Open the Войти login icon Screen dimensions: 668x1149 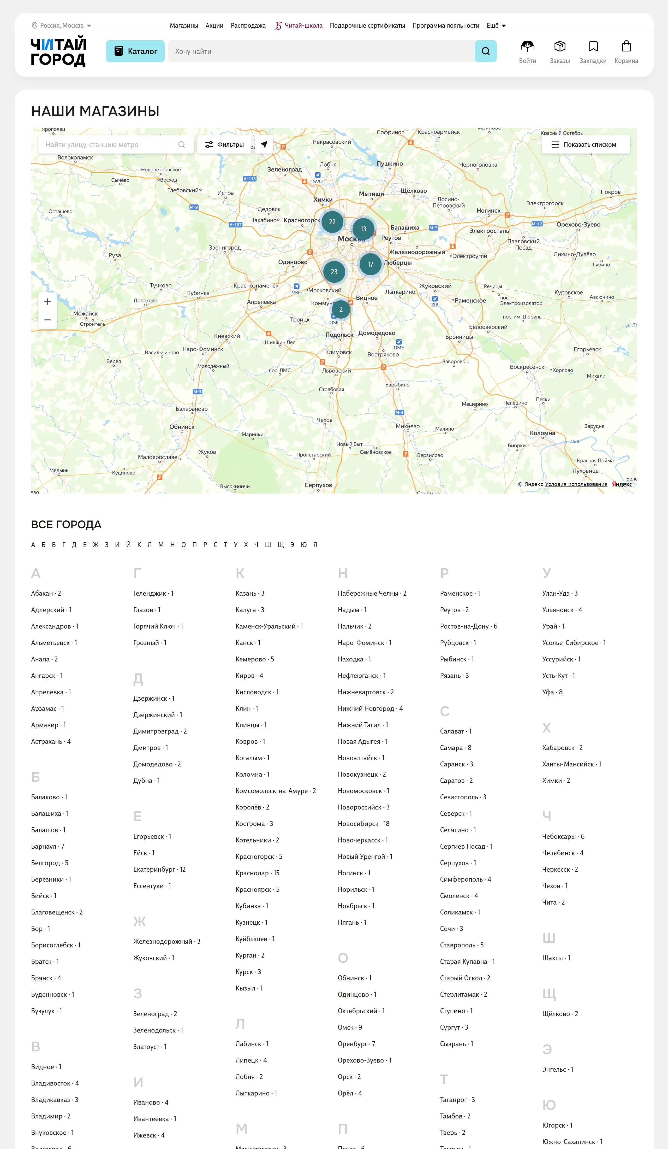coord(527,46)
